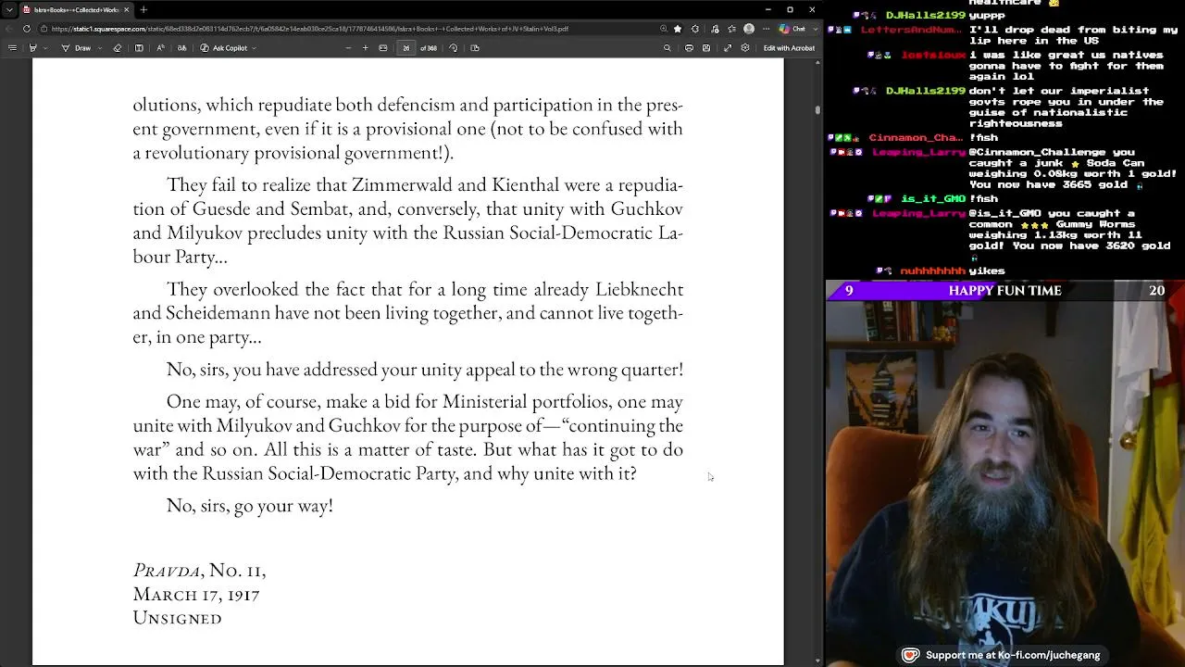
Task: Open PDF viewer settings gear
Action: point(745,48)
